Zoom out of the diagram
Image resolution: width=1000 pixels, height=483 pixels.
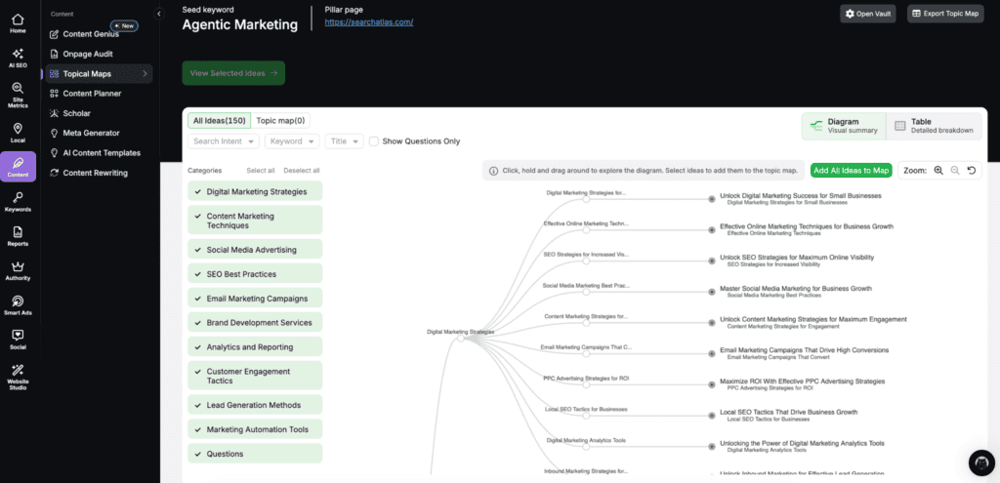[x=955, y=170]
